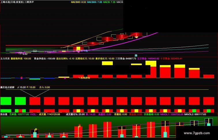
Task: Select the 地量柱: 0.00 readout
Action: tap(105, 114)
